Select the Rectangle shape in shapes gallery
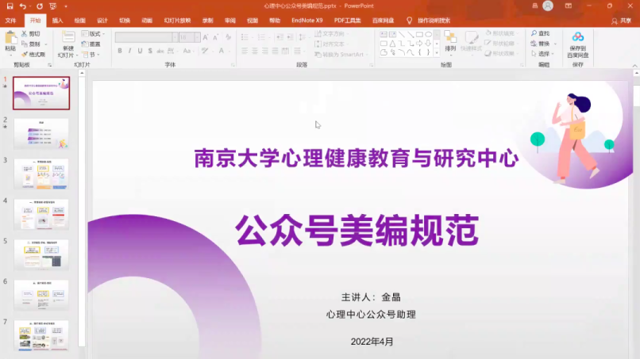640x359 pixels. tap(419, 35)
